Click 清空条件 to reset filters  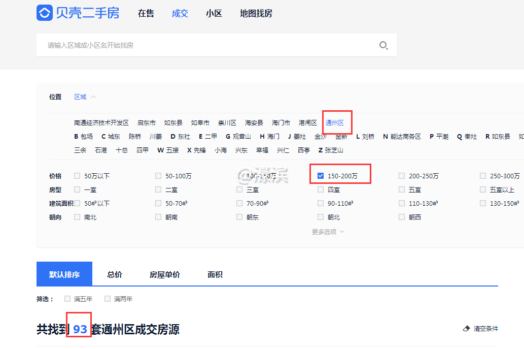[485, 328]
